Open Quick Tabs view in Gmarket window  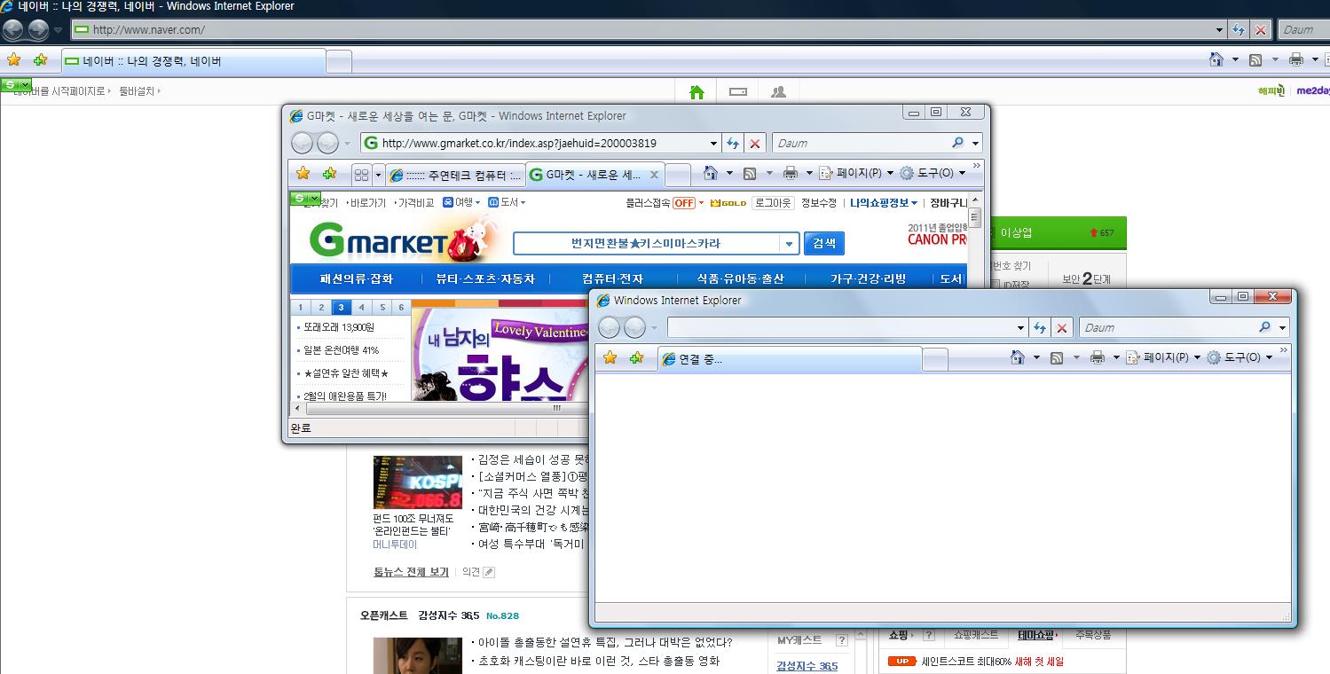(x=361, y=175)
